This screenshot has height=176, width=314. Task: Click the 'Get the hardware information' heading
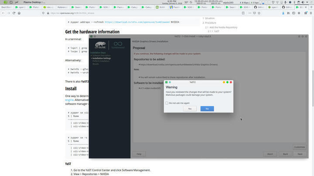(x=92, y=32)
